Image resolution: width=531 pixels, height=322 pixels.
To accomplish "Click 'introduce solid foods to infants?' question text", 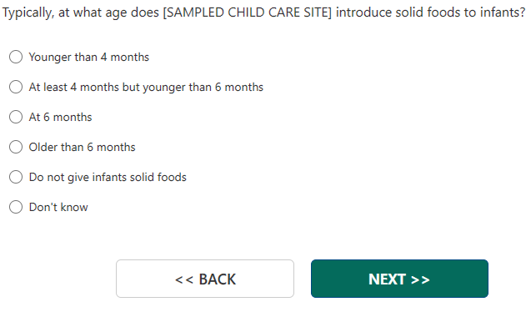I will coord(430,13).
